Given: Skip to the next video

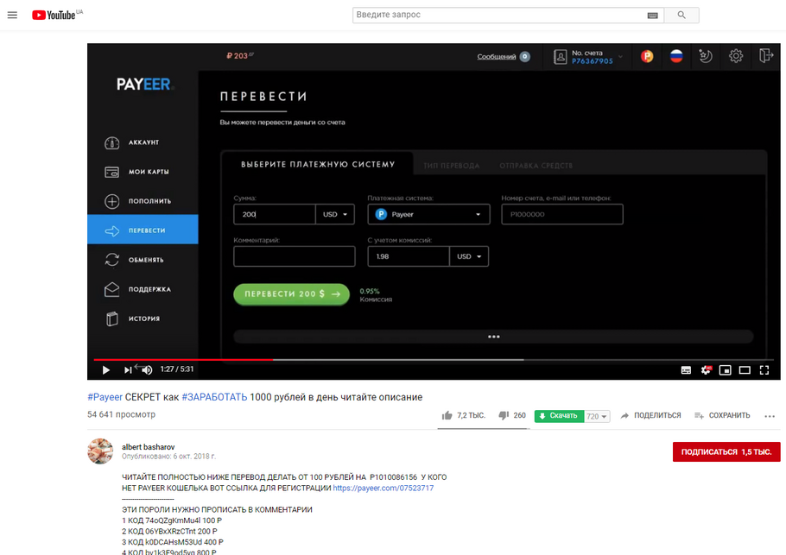Looking at the screenshot, I should (127, 369).
